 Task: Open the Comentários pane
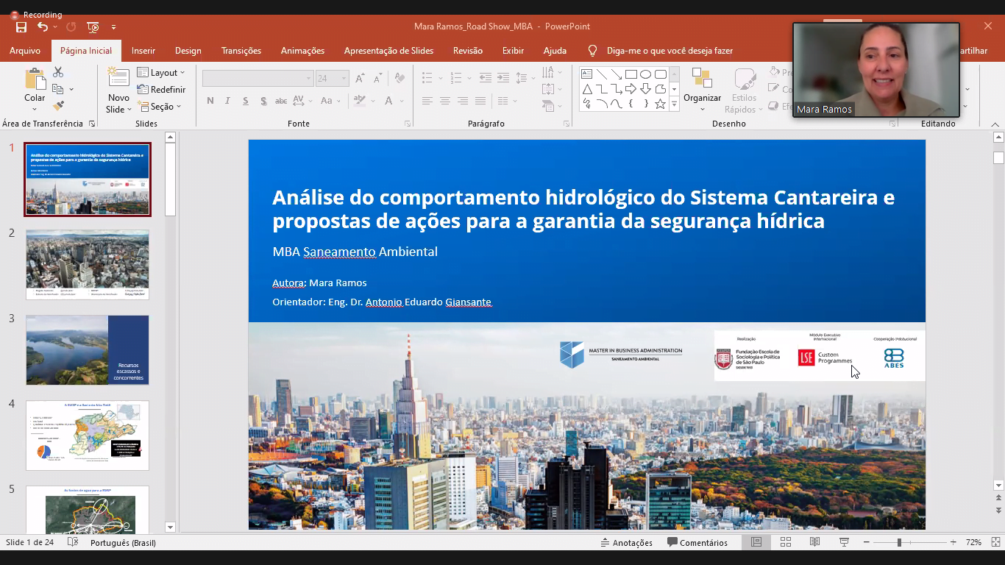coord(697,542)
